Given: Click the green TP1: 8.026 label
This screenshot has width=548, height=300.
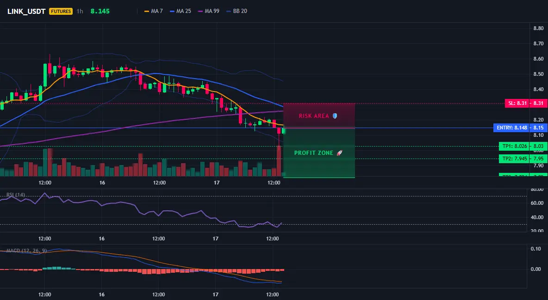Looking at the screenshot, I should (x=515, y=147).
